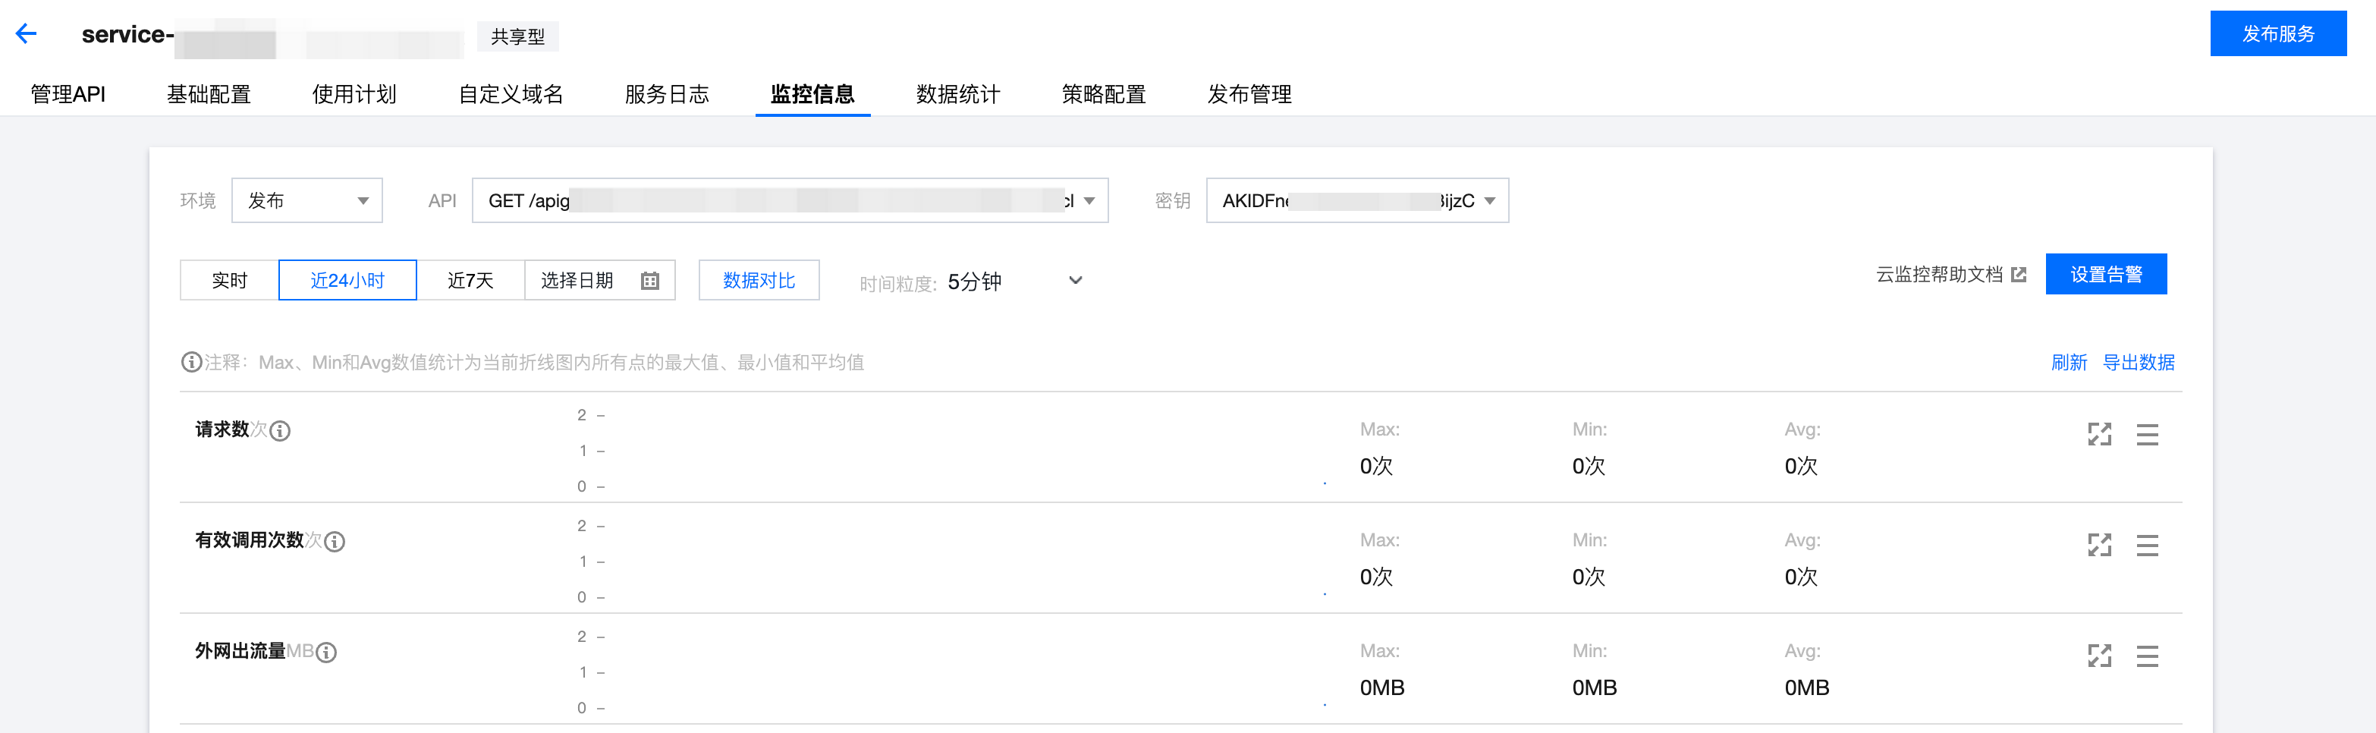This screenshot has width=2376, height=733.
Task: Switch to the 自定义域名 tab
Action: 511,94
